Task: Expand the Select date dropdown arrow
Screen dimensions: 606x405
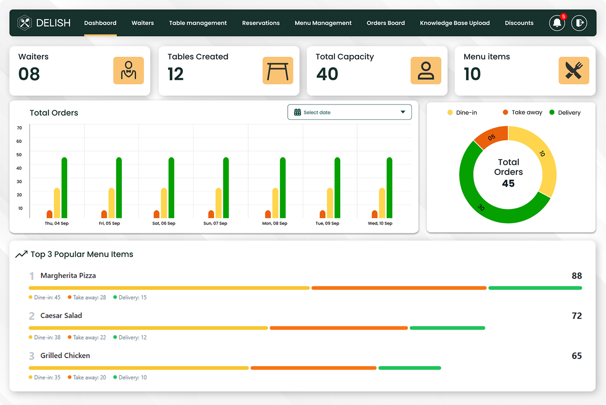Action: click(x=403, y=112)
